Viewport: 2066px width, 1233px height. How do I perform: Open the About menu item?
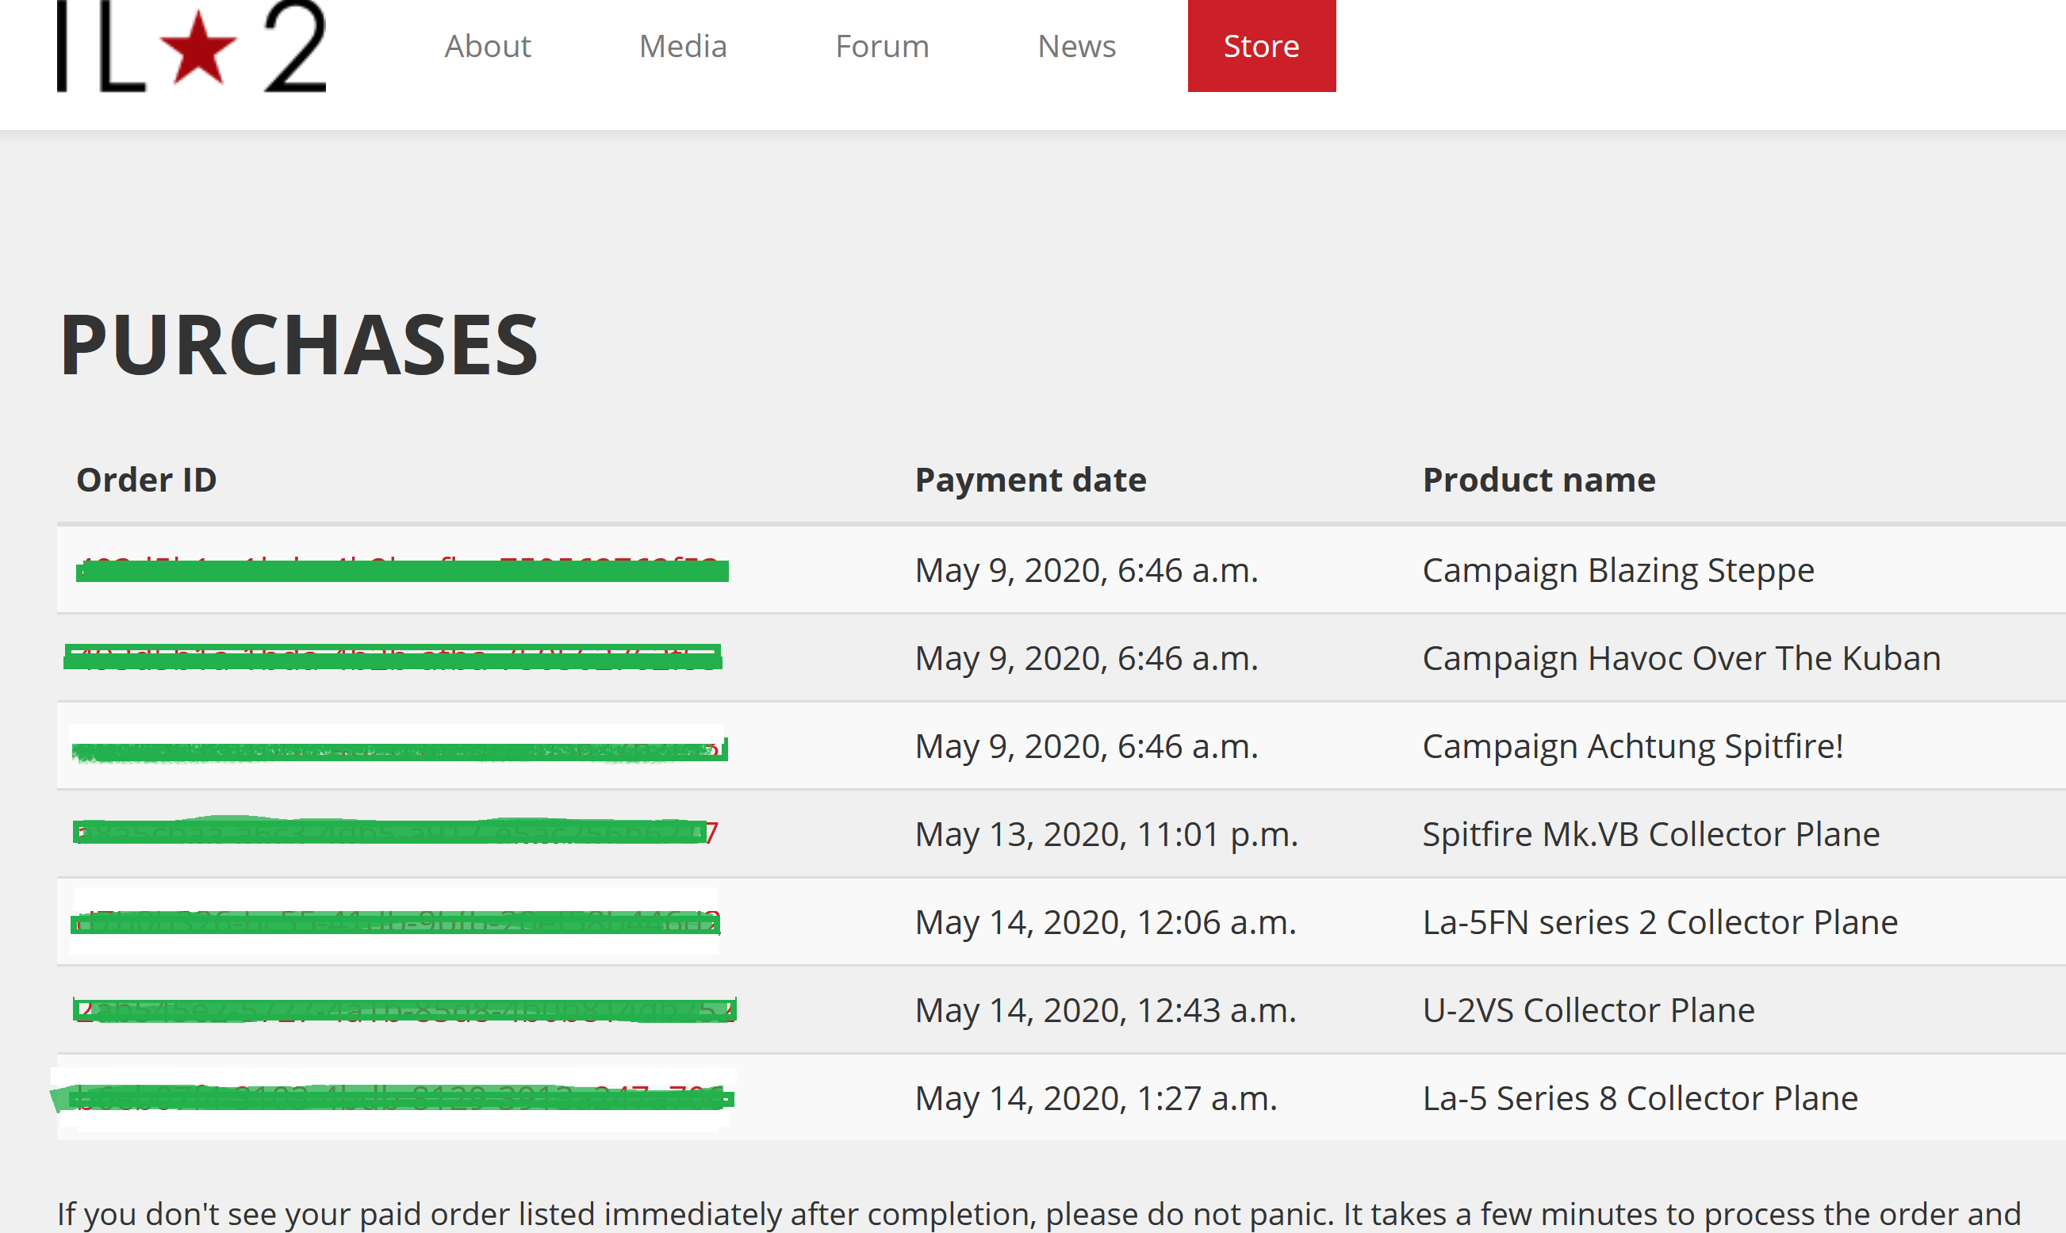click(x=488, y=47)
